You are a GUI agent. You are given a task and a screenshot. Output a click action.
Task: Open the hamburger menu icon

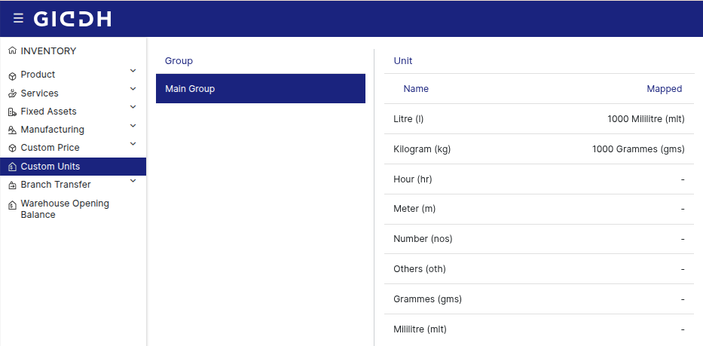pyautogui.click(x=18, y=18)
